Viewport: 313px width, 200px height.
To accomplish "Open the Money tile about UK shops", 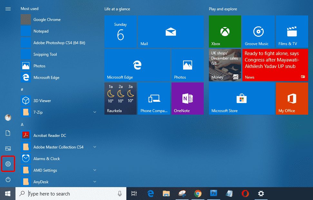I will point(225,65).
